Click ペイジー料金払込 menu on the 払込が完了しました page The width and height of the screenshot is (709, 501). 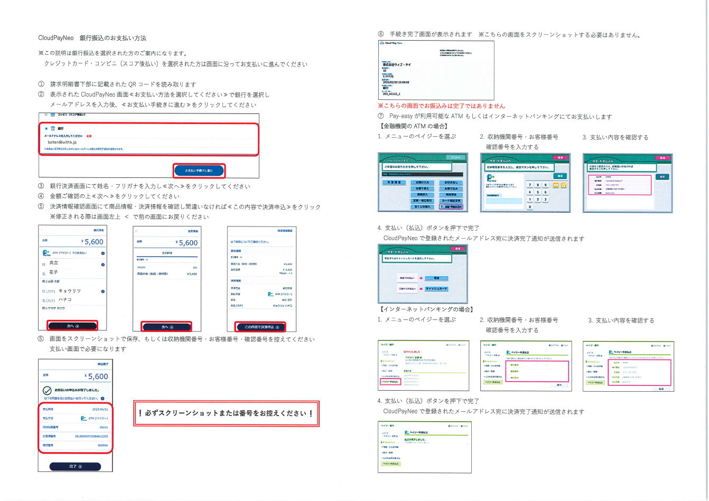point(391,464)
